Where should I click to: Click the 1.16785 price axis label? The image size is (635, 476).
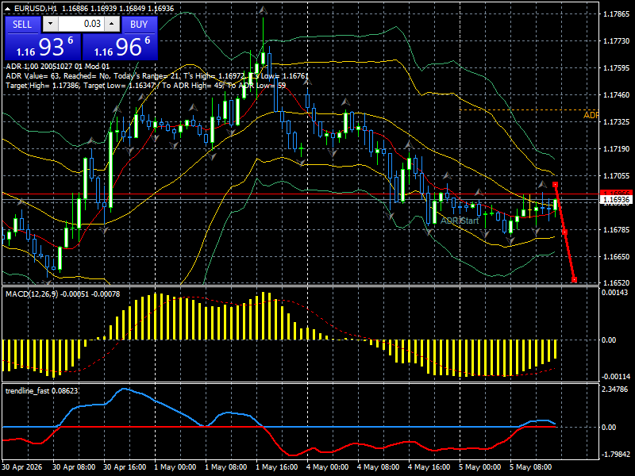point(617,230)
